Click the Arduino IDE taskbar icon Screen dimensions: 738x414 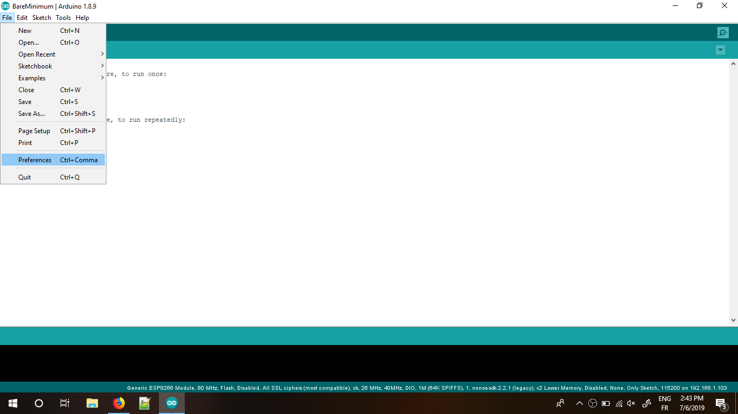pyautogui.click(x=171, y=403)
